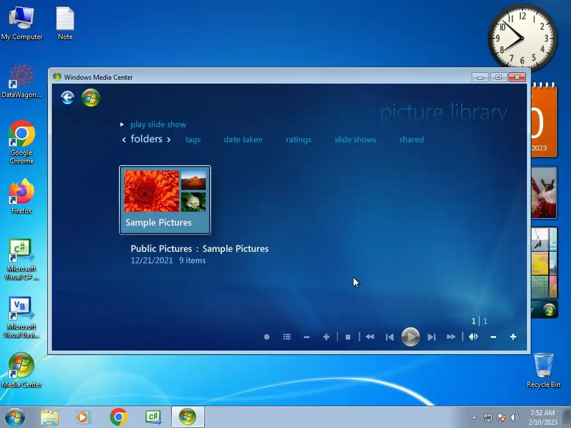Maximize the Windows Media Center window

[499, 77]
